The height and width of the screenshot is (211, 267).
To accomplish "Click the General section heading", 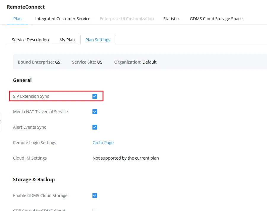I will pyautogui.click(x=22, y=80).
